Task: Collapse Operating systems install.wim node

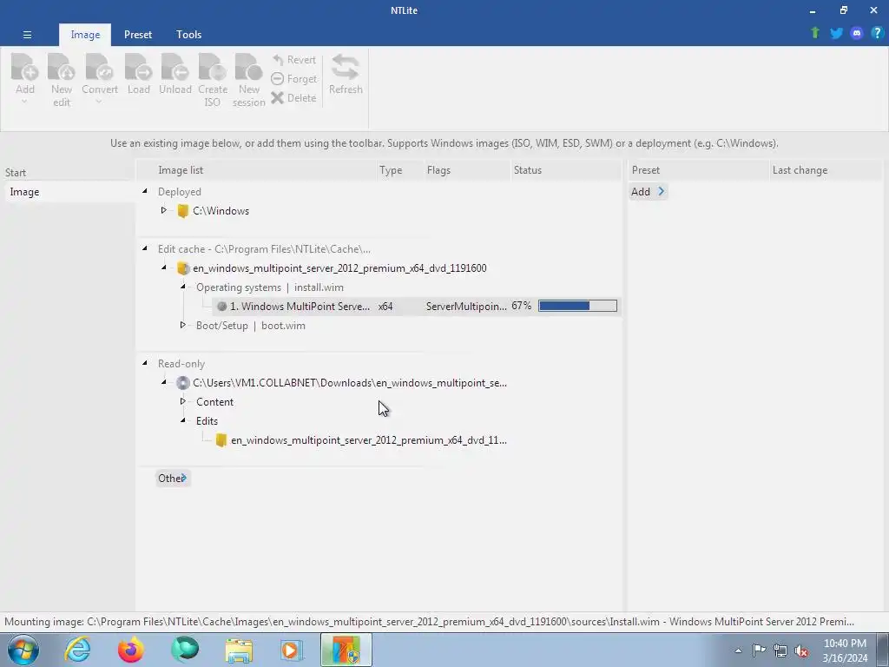Action: coord(182,287)
